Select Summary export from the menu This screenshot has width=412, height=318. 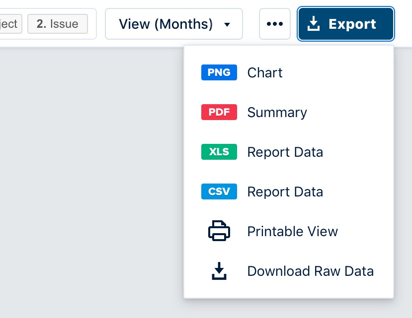(277, 112)
